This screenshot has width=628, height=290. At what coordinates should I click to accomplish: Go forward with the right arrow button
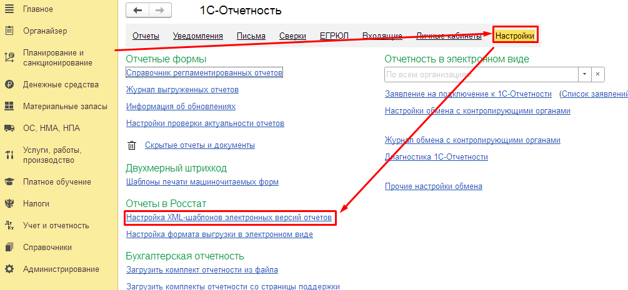[x=160, y=11]
